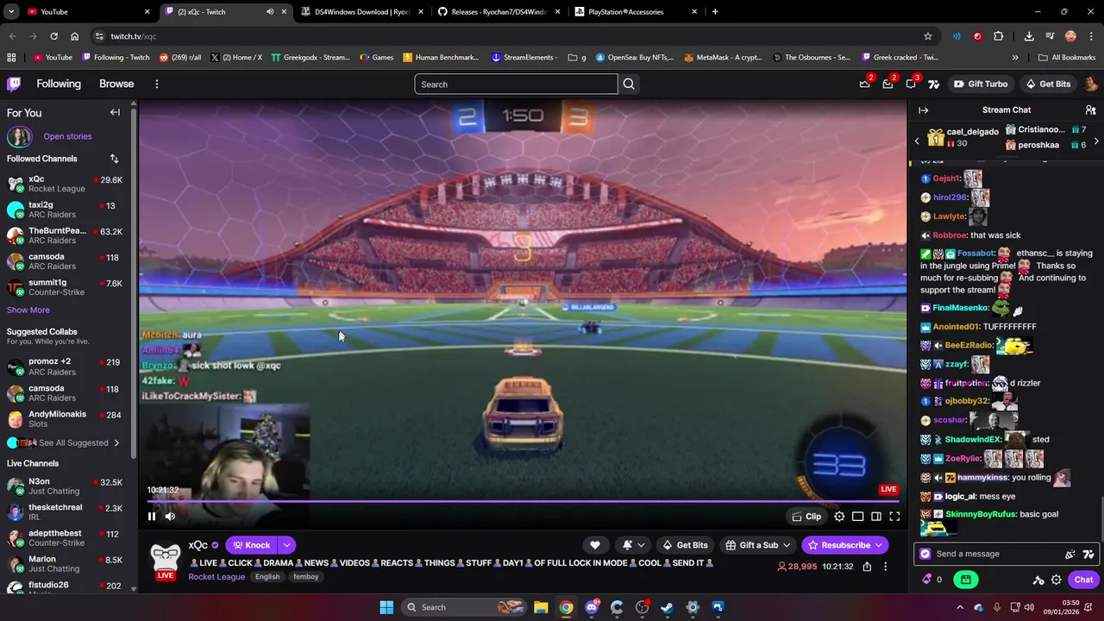Seek on the video progress bar
The width and height of the screenshot is (1104, 621).
point(523,501)
